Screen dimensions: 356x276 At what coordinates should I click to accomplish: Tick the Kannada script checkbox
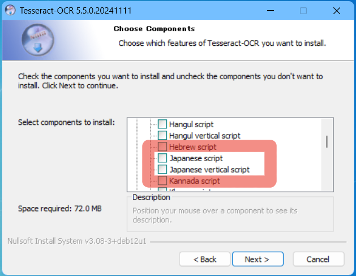pyautogui.click(x=162, y=181)
